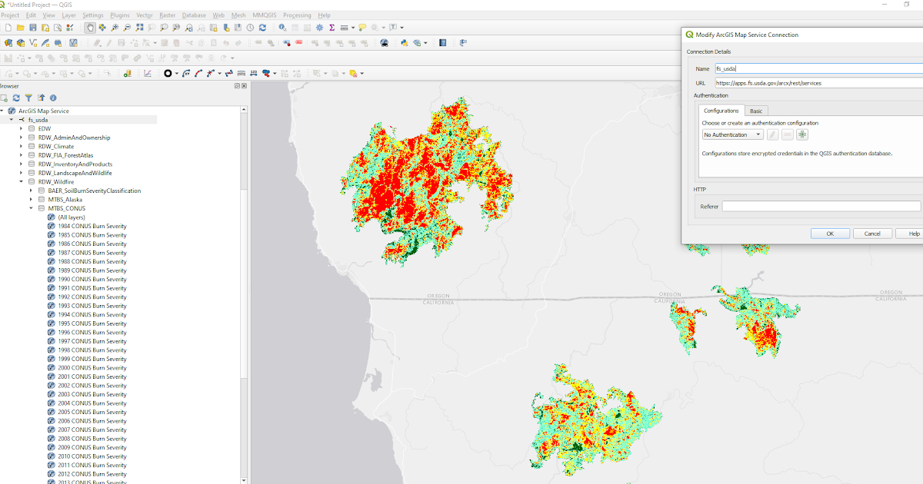The height and width of the screenshot is (484, 923).
Task: Open the Plugins menu
Action: point(120,15)
